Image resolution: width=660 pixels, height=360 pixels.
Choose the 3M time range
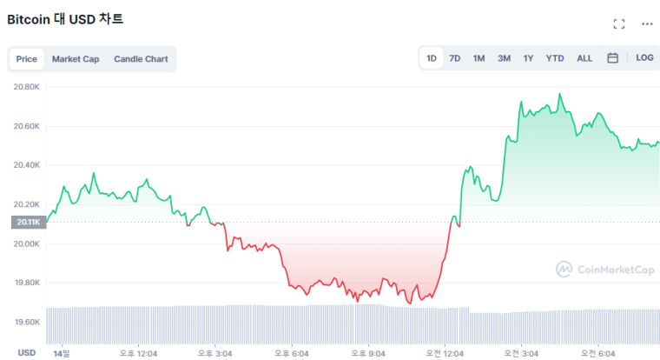(x=504, y=58)
